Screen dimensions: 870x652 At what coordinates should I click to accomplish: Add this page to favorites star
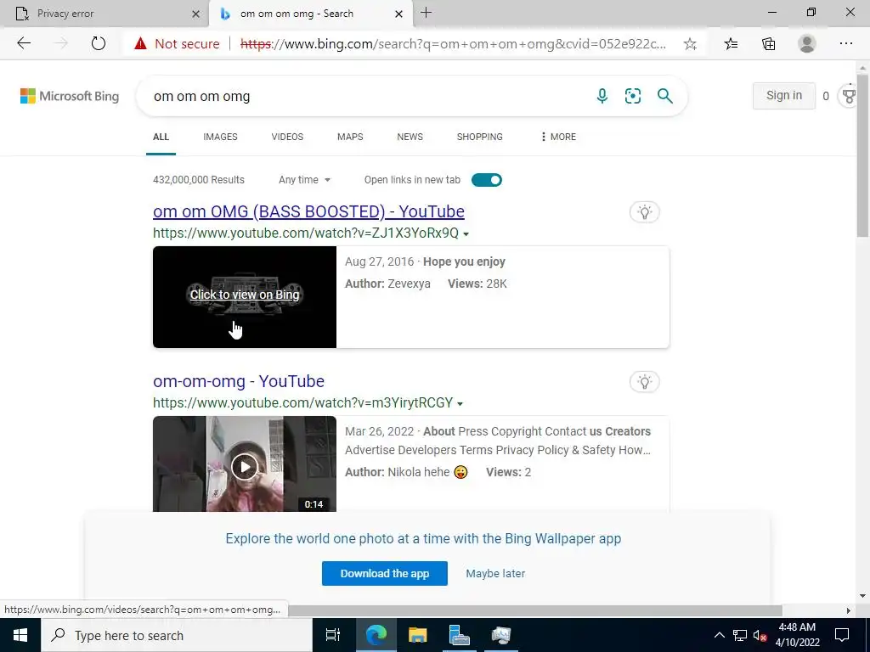690,44
